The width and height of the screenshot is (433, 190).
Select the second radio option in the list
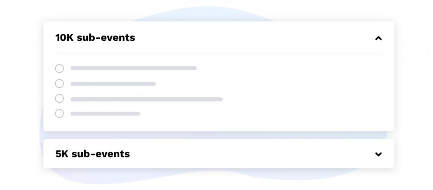coord(60,83)
